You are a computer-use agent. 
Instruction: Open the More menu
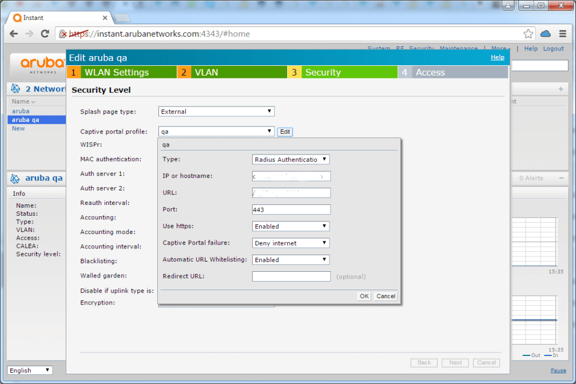click(500, 48)
